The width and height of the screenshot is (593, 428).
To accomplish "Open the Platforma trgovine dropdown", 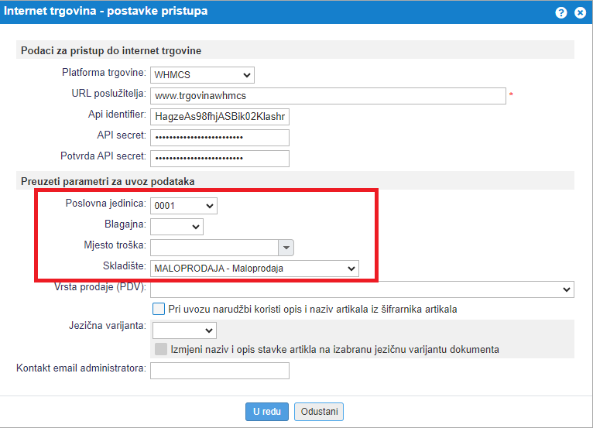I will 202,74.
